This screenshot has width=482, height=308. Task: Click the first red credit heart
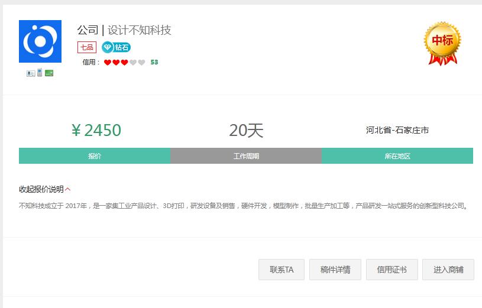(x=107, y=63)
